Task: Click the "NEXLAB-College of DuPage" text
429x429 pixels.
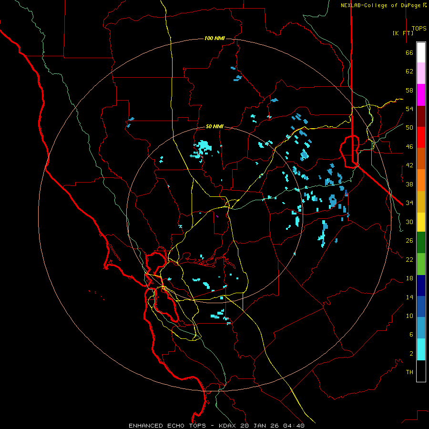Action: [380, 5]
